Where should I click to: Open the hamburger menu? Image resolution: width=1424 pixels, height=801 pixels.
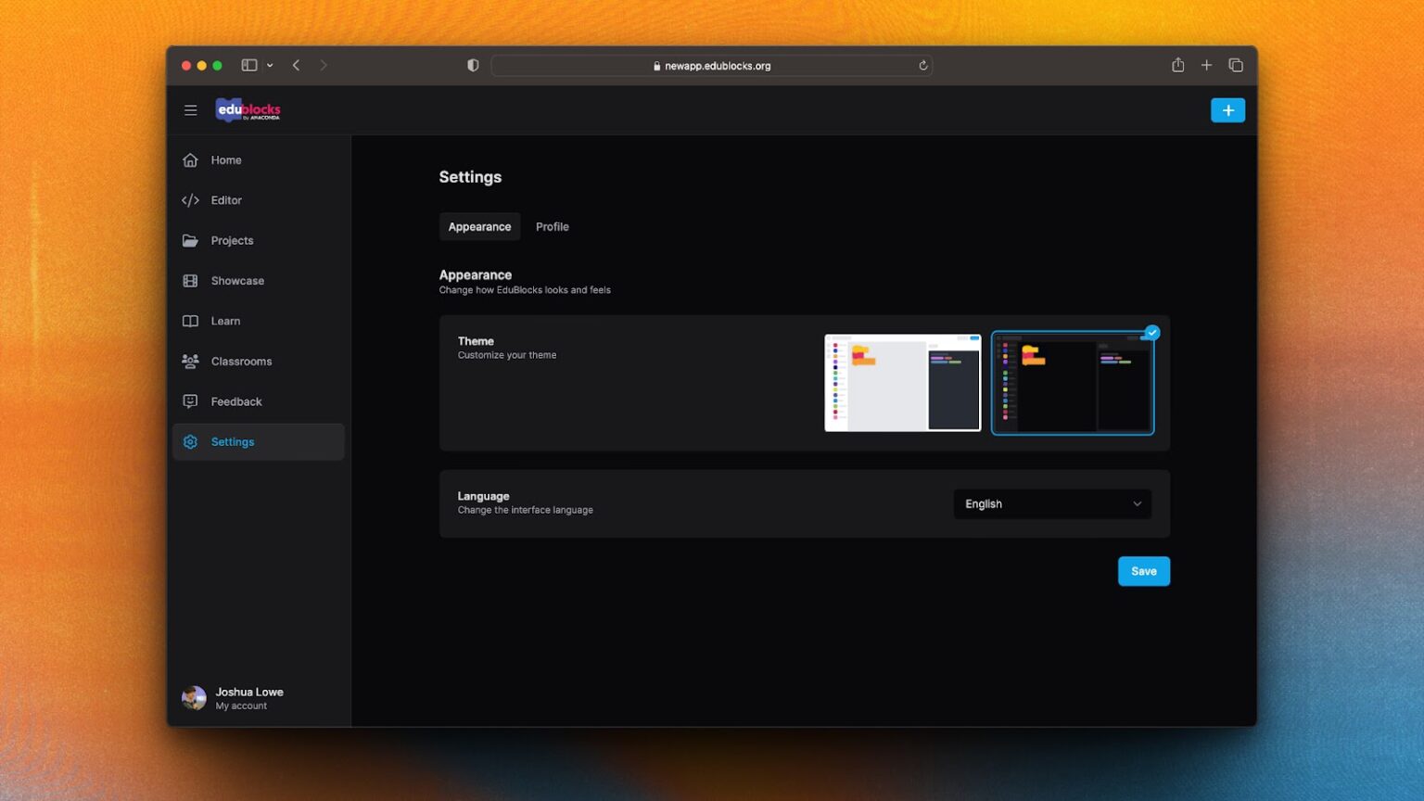(190, 109)
